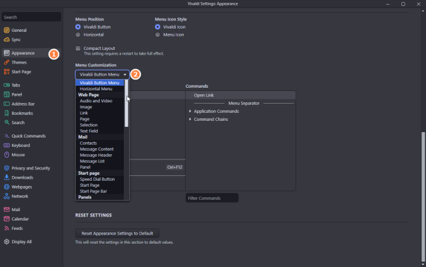The height and width of the screenshot is (267, 426).
Task: Click the General settings gear icon
Action: click(7, 31)
